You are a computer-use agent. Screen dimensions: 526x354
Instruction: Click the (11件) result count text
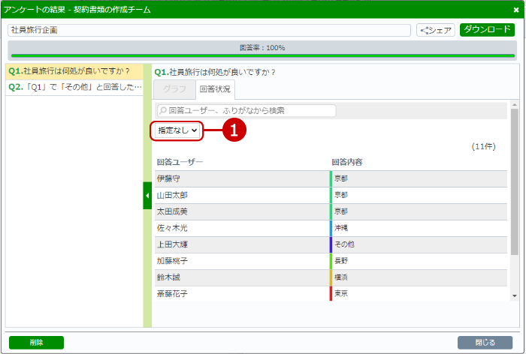483,146
